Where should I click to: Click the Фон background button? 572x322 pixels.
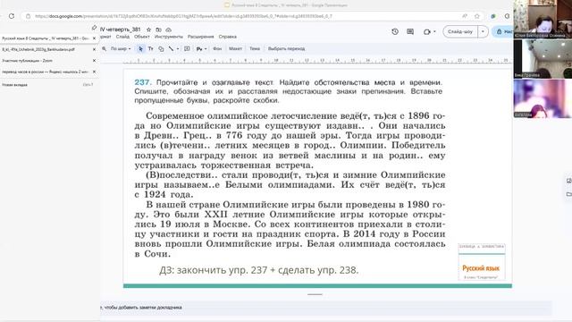217,48
